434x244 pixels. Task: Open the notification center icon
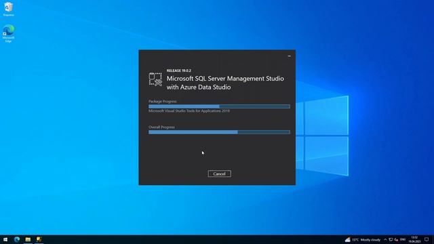(x=427, y=239)
